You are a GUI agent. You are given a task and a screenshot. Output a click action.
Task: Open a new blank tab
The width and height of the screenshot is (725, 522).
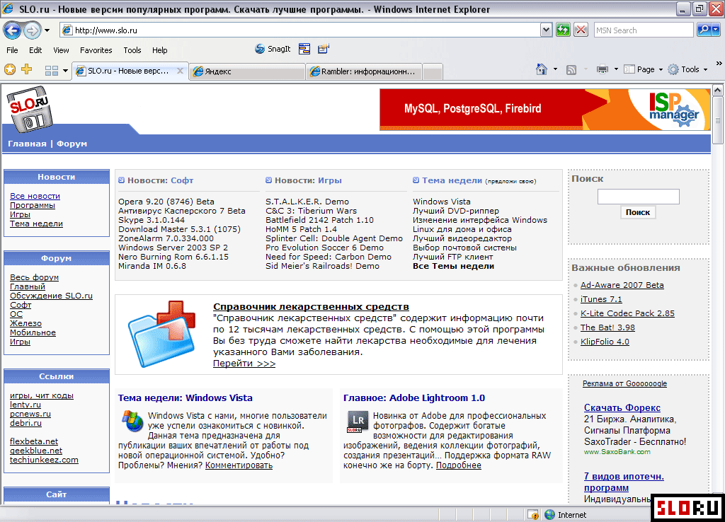tap(433, 71)
